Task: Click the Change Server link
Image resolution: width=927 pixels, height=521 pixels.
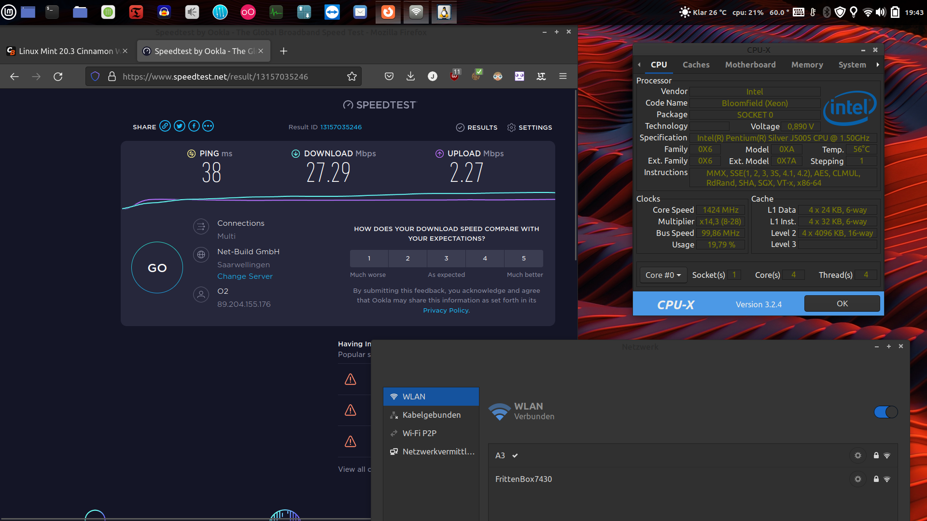Action: point(245,276)
